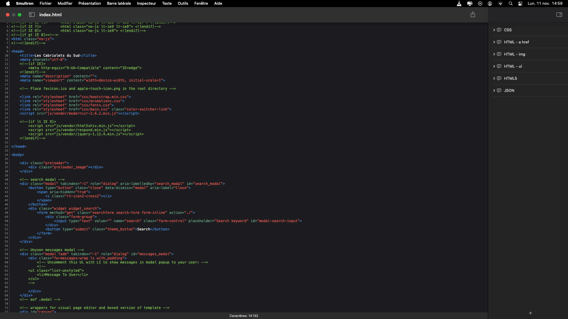
Task: Click the eof .modal comment
Action: [x=40, y=300]
